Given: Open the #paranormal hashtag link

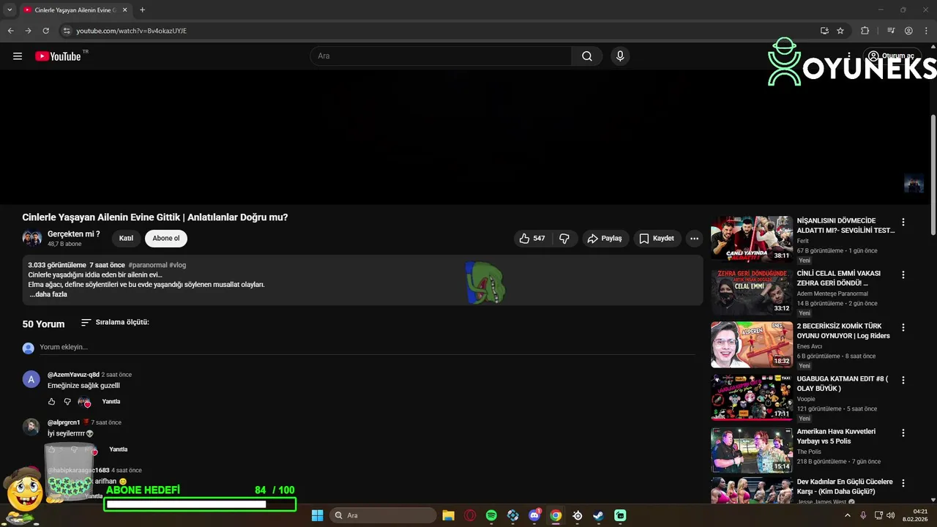Looking at the screenshot, I should (x=147, y=265).
